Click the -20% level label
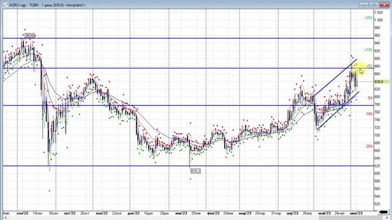 pos(369,147)
